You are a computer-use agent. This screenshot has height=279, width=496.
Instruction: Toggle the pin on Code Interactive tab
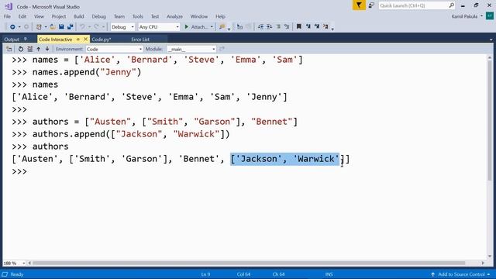coord(77,40)
